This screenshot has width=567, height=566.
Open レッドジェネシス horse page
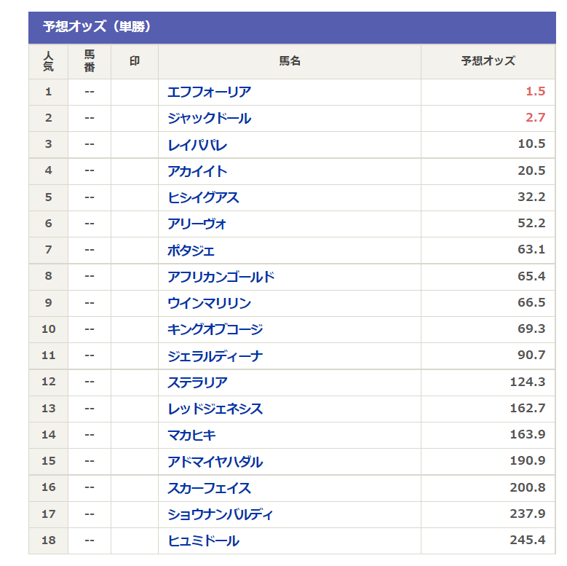pyautogui.click(x=215, y=409)
